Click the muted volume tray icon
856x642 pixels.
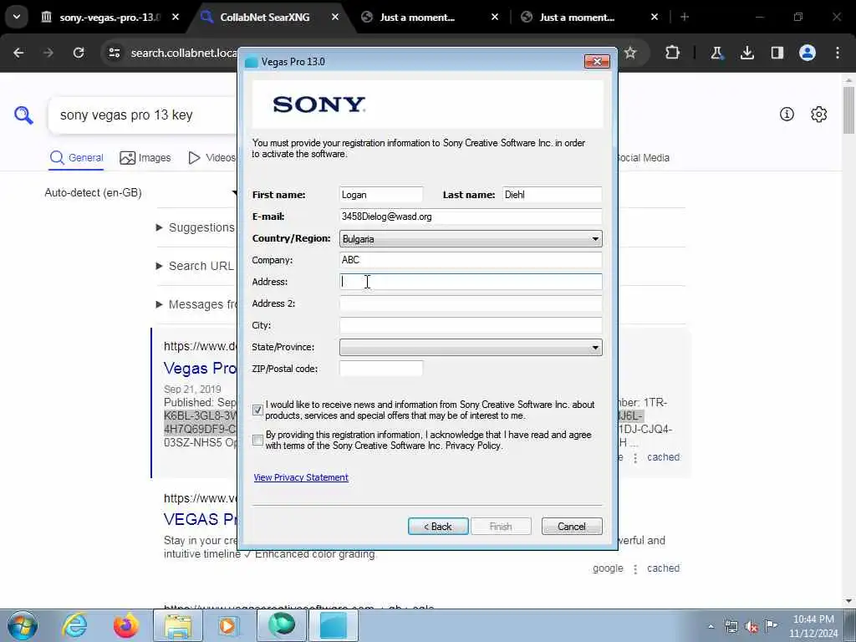(x=752, y=626)
